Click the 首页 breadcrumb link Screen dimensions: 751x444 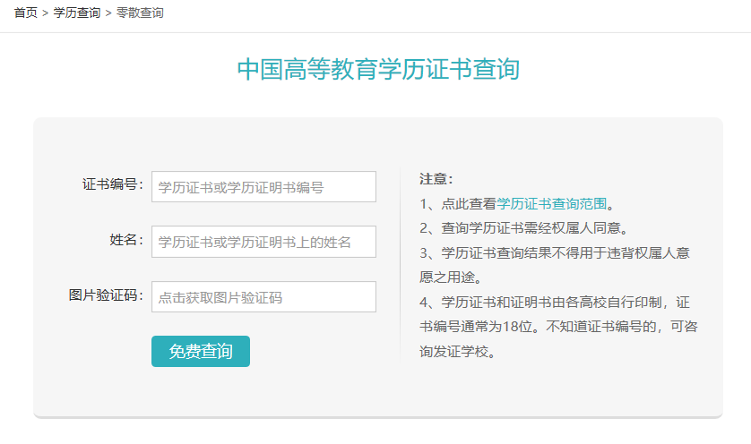[x=25, y=13]
